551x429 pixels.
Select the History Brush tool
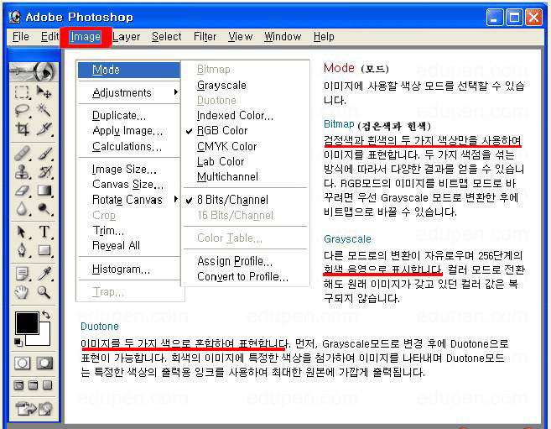click(44, 172)
